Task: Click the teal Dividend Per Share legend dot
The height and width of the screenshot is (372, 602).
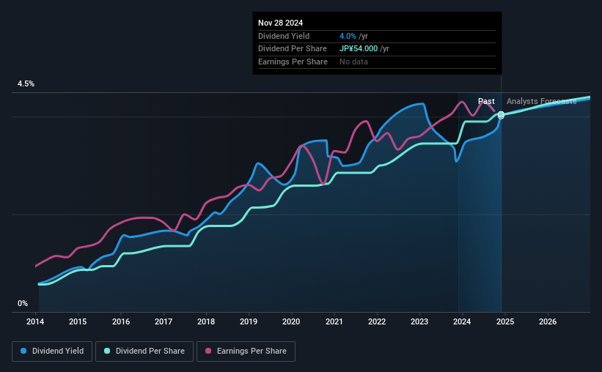Action: tap(107, 351)
